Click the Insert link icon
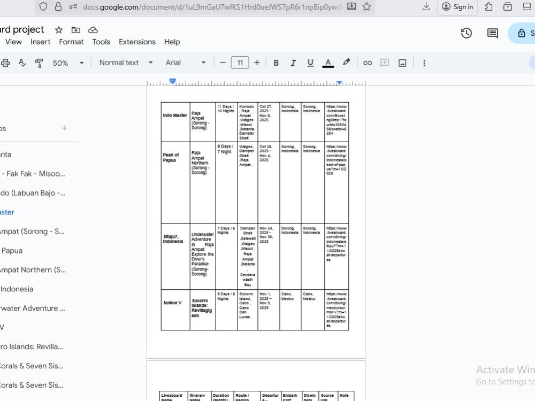 click(368, 63)
